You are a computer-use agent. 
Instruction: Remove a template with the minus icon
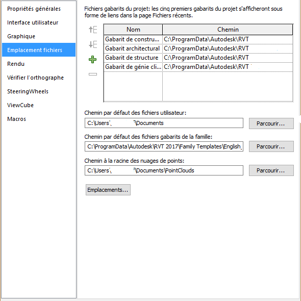pyautogui.click(x=93, y=74)
